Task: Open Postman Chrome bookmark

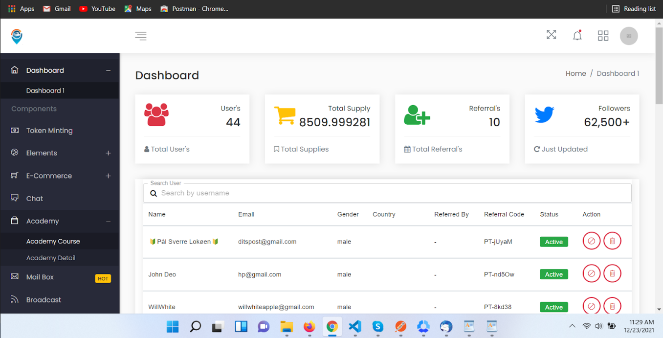Action: [x=194, y=9]
